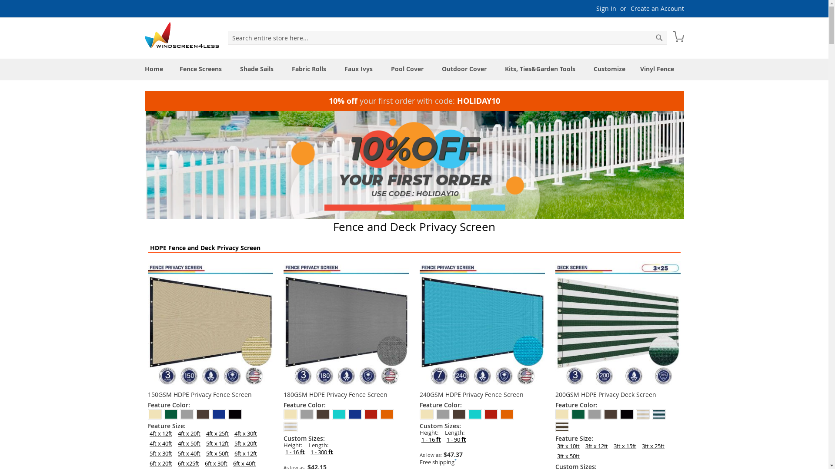Click the Sign In link
This screenshot has height=469, width=835.
pos(606,9)
